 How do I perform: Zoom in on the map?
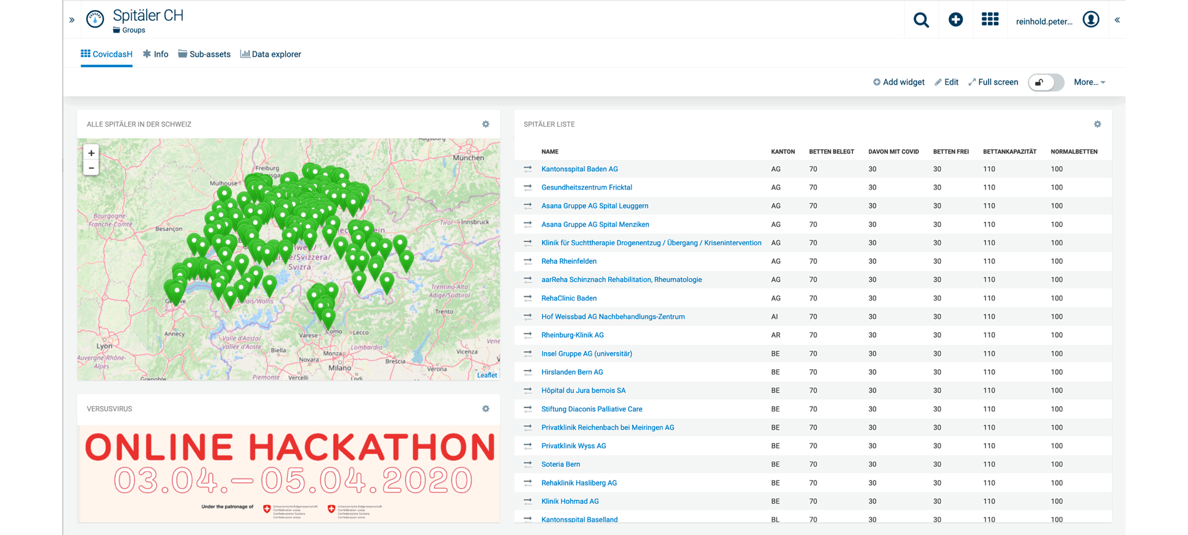coord(91,153)
